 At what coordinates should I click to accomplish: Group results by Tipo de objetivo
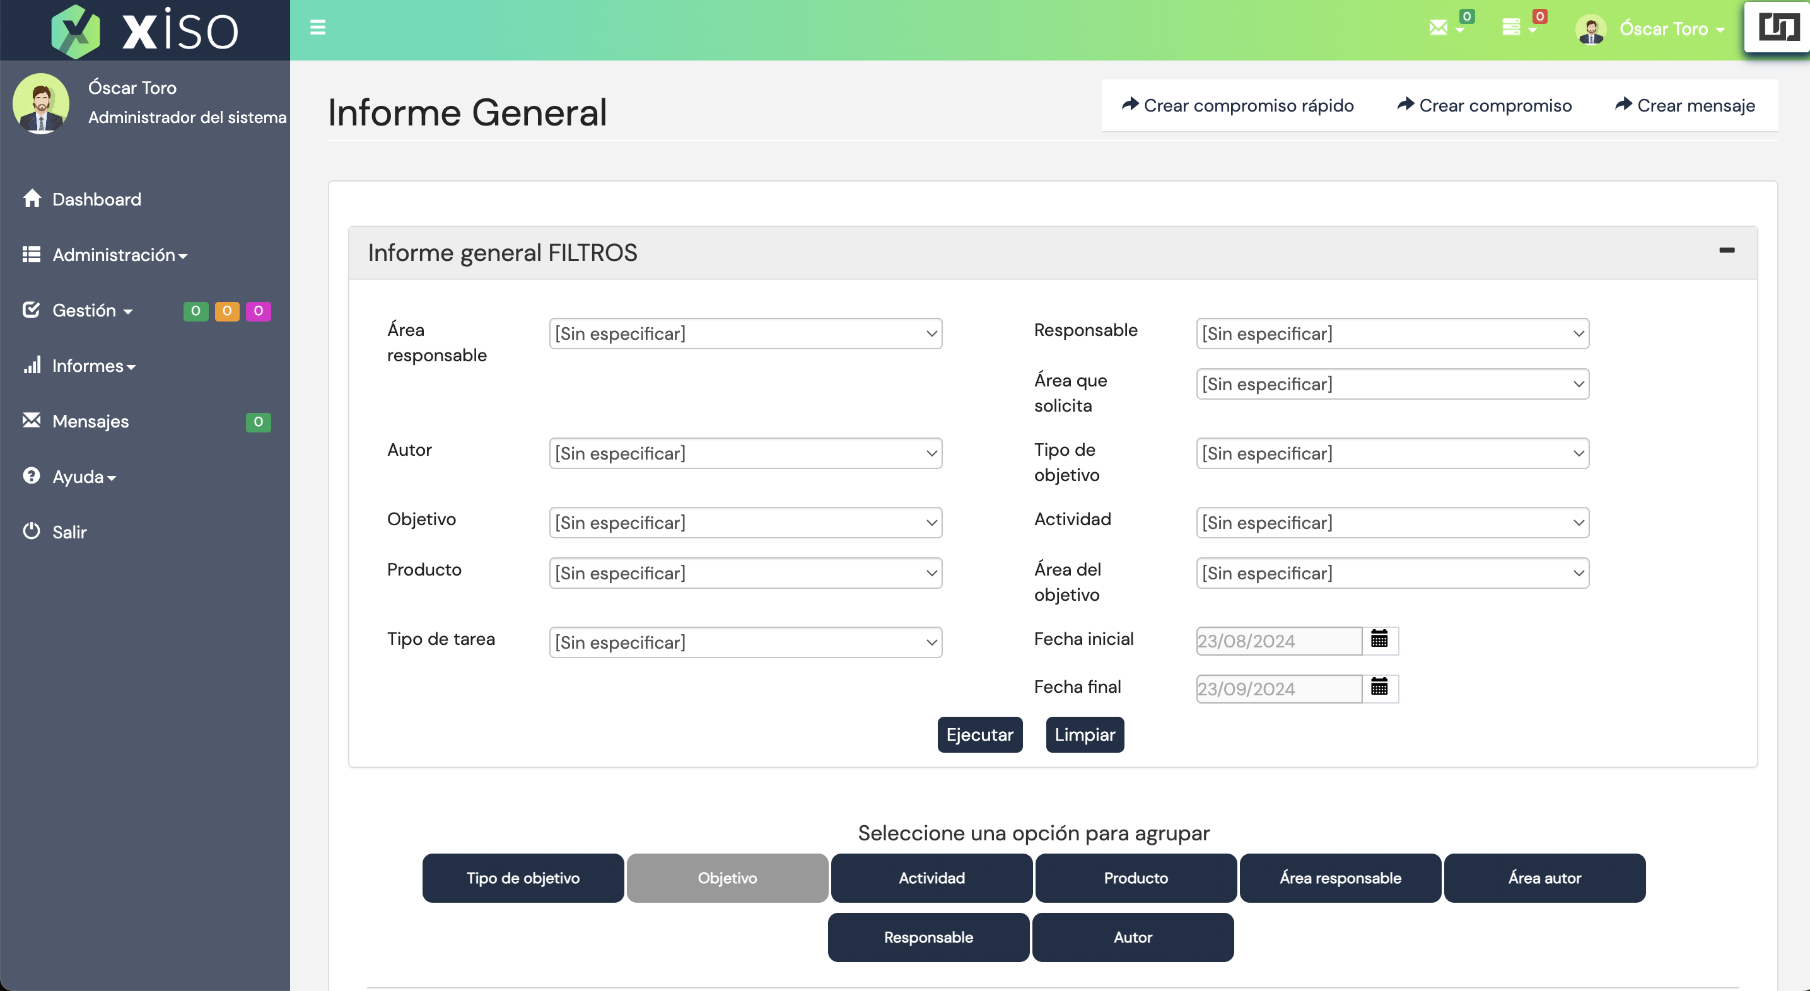click(523, 878)
